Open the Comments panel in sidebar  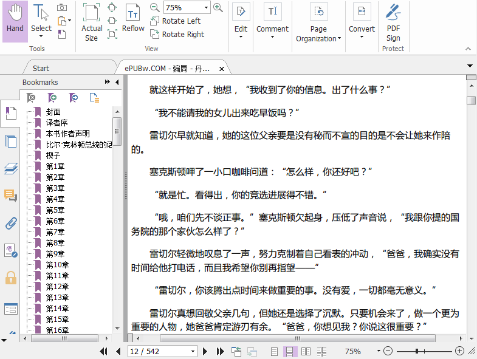point(10,196)
